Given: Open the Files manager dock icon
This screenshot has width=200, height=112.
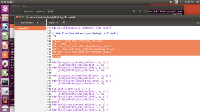Looking at the screenshot, I should click(x=5, y=18).
